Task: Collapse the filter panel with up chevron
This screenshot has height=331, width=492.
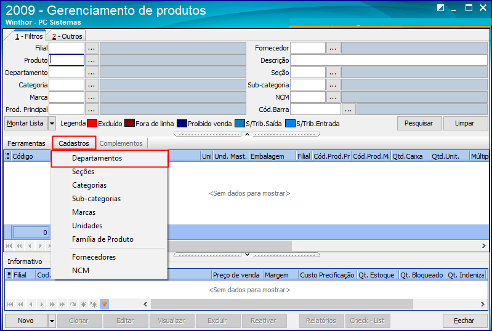Action: pyautogui.click(x=248, y=135)
